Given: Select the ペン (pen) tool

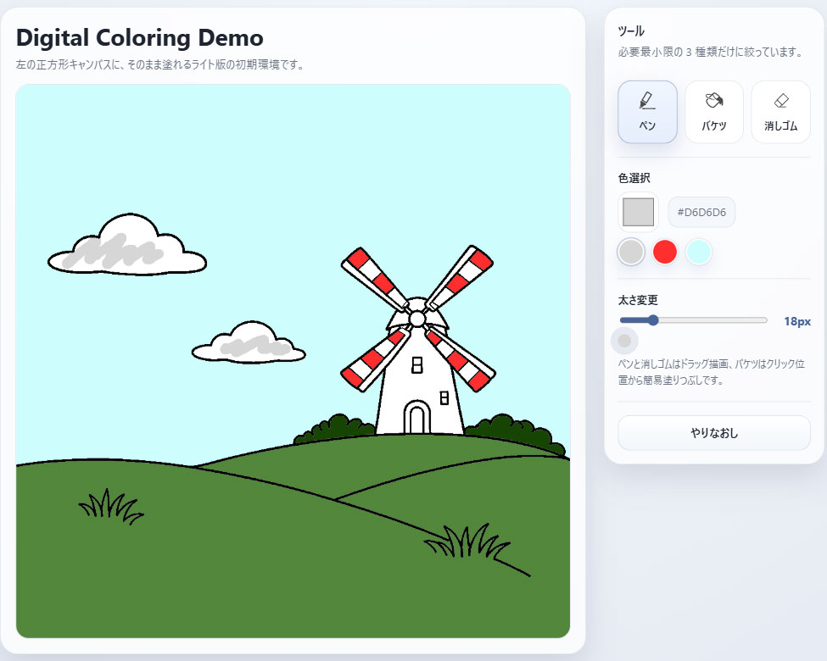Looking at the screenshot, I should point(647,112).
